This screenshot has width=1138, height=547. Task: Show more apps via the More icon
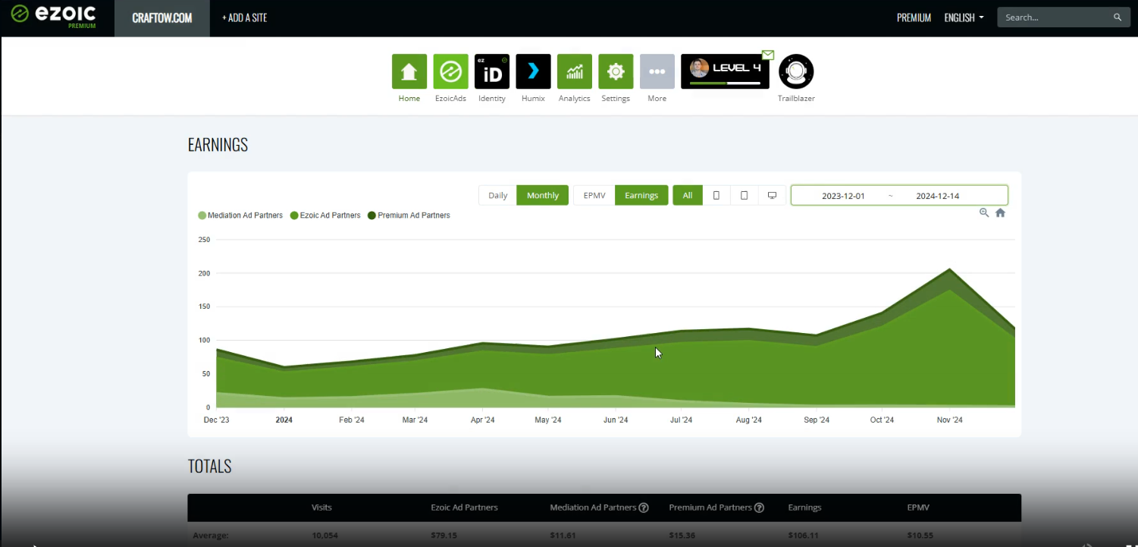point(657,71)
